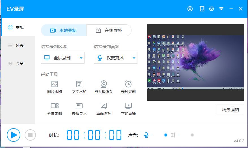248x148 pixels.
Task: Click the 00:00:00 duration timer display
Action: click(x=94, y=135)
